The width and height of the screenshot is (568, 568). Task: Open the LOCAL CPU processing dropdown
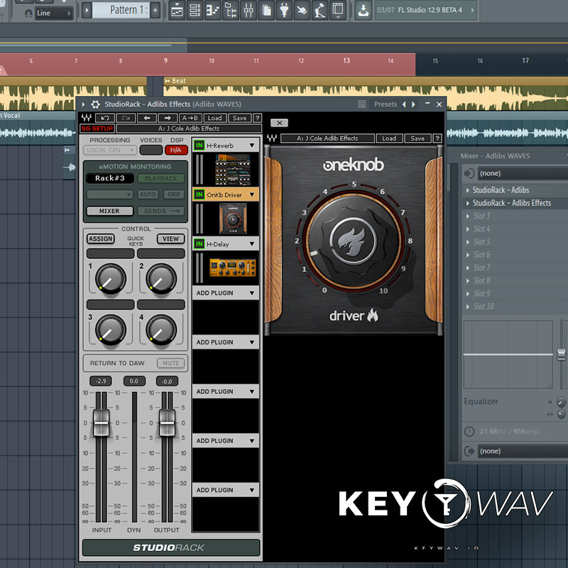(x=110, y=150)
